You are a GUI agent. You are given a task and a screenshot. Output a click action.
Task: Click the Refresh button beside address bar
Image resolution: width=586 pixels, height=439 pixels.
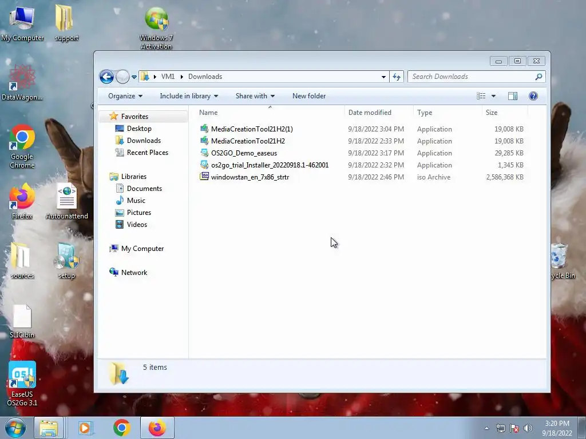point(397,77)
